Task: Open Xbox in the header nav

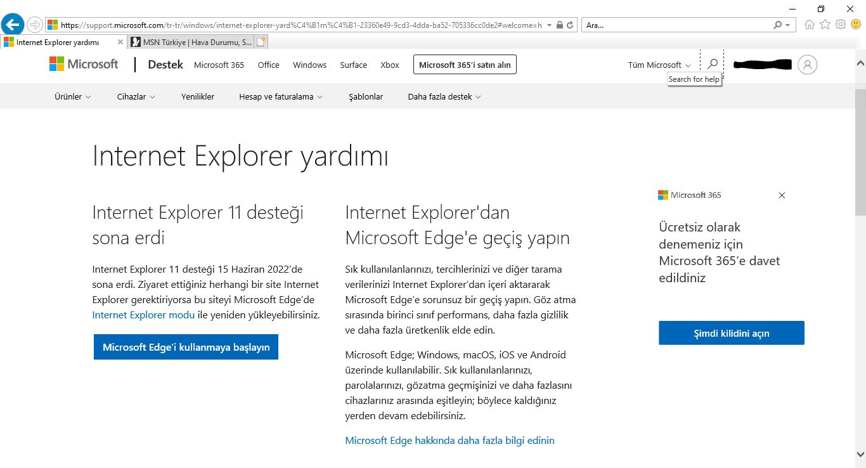Action: [x=390, y=65]
